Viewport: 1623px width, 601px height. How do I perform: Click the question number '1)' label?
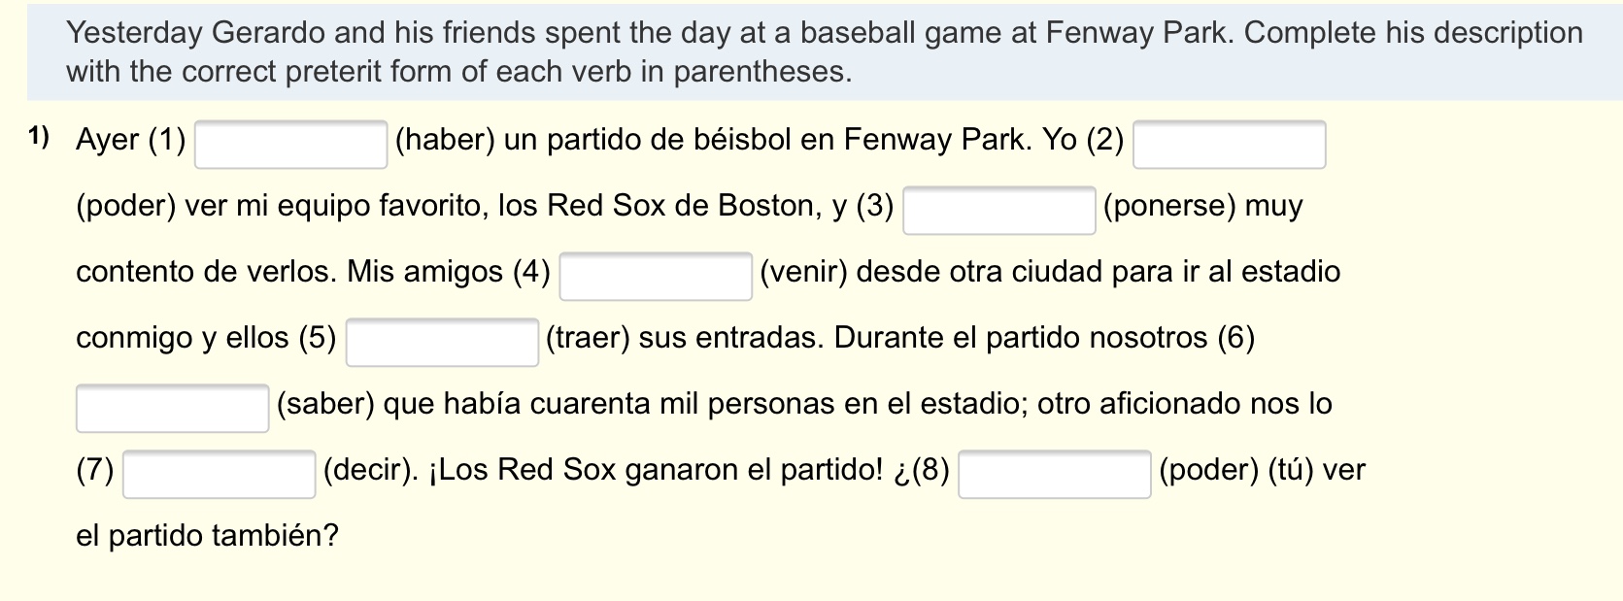point(39,138)
